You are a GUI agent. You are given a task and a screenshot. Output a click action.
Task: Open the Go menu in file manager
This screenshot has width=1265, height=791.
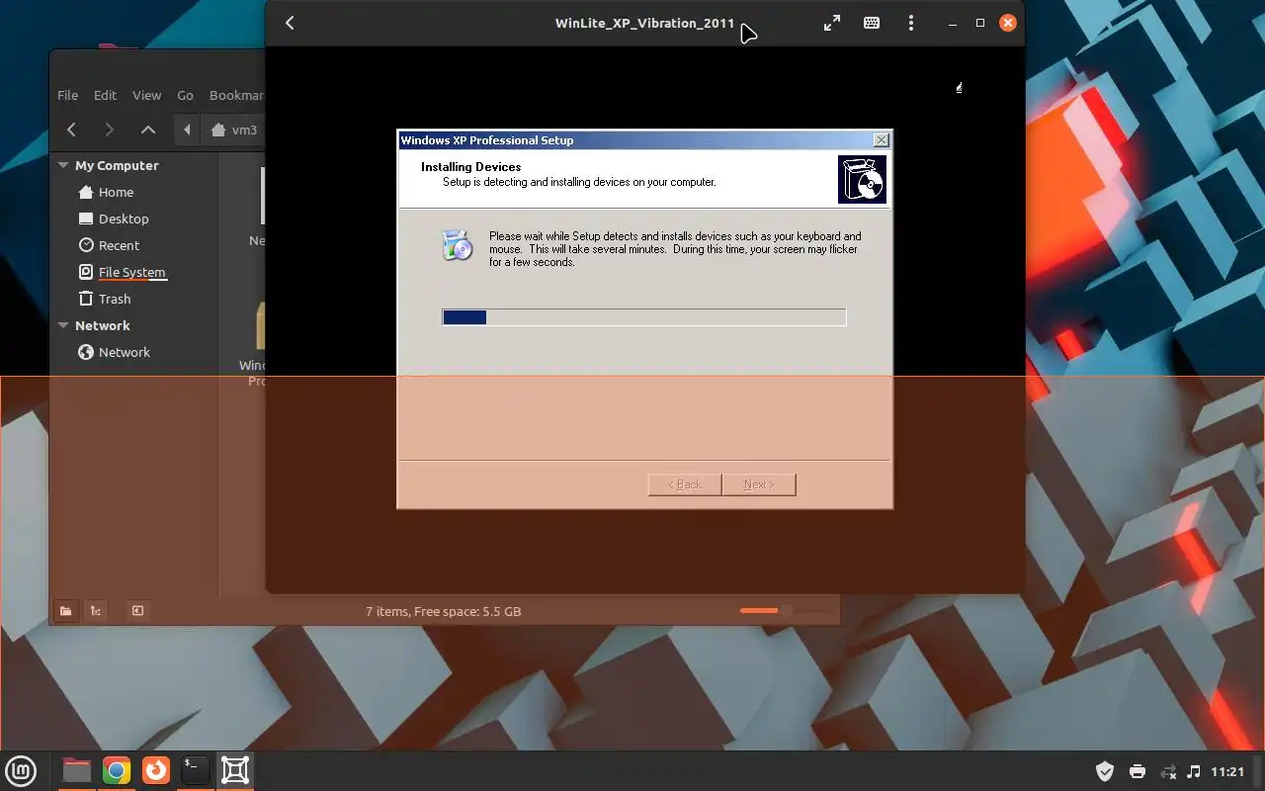pyautogui.click(x=185, y=95)
